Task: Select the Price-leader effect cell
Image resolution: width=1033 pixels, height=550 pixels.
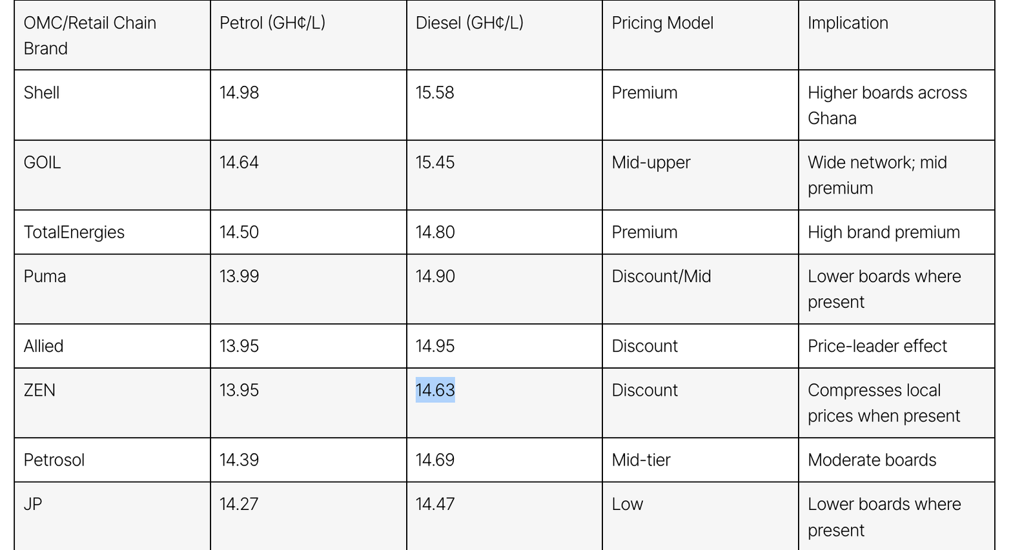Action: tap(877, 346)
